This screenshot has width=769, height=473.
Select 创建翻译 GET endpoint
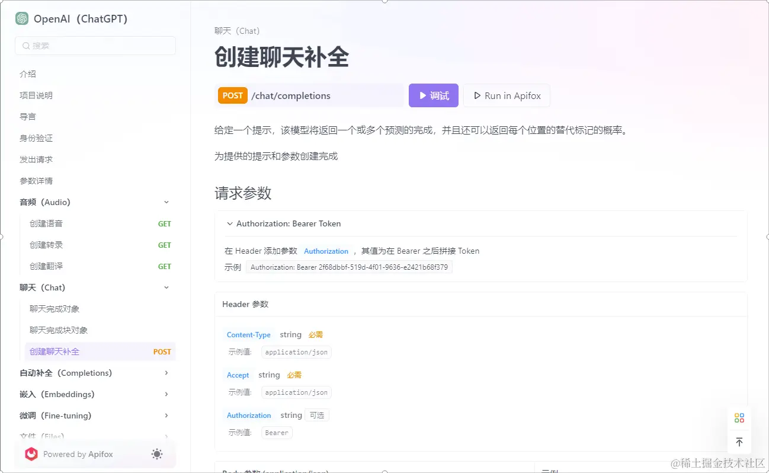pyautogui.click(x=100, y=266)
